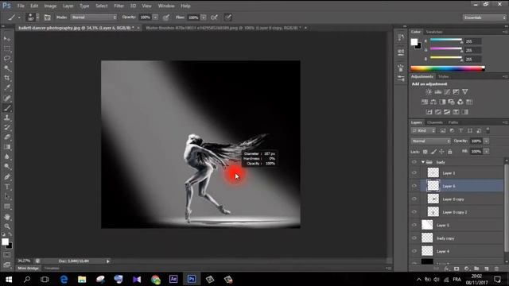Open Opacity dropdown in options bar
The height and width of the screenshot is (286, 509).
[x=156, y=17]
